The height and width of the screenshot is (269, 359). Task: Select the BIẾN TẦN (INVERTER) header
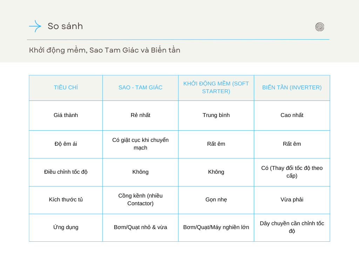pos(292,88)
